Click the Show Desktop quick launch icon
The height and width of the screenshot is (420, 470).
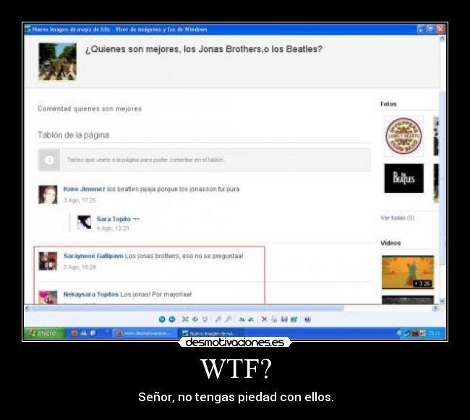(93, 333)
